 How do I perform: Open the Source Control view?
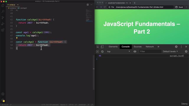pos(3,18)
